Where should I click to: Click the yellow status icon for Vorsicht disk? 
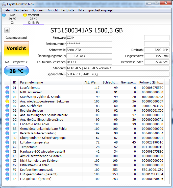(x=25, y=15)
